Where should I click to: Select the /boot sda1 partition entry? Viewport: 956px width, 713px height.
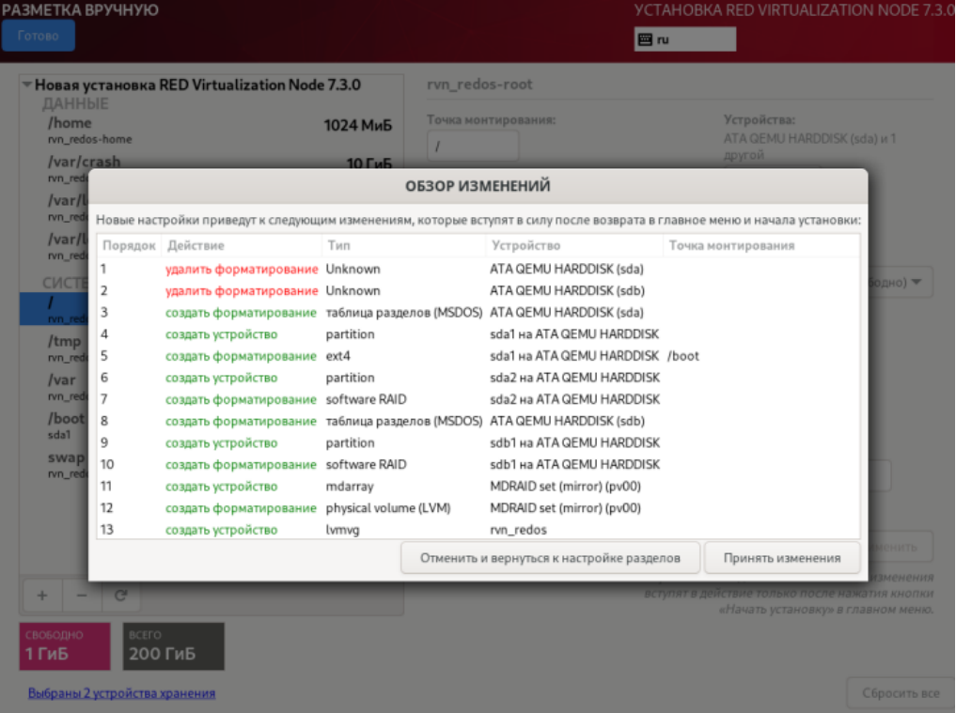click(55, 426)
